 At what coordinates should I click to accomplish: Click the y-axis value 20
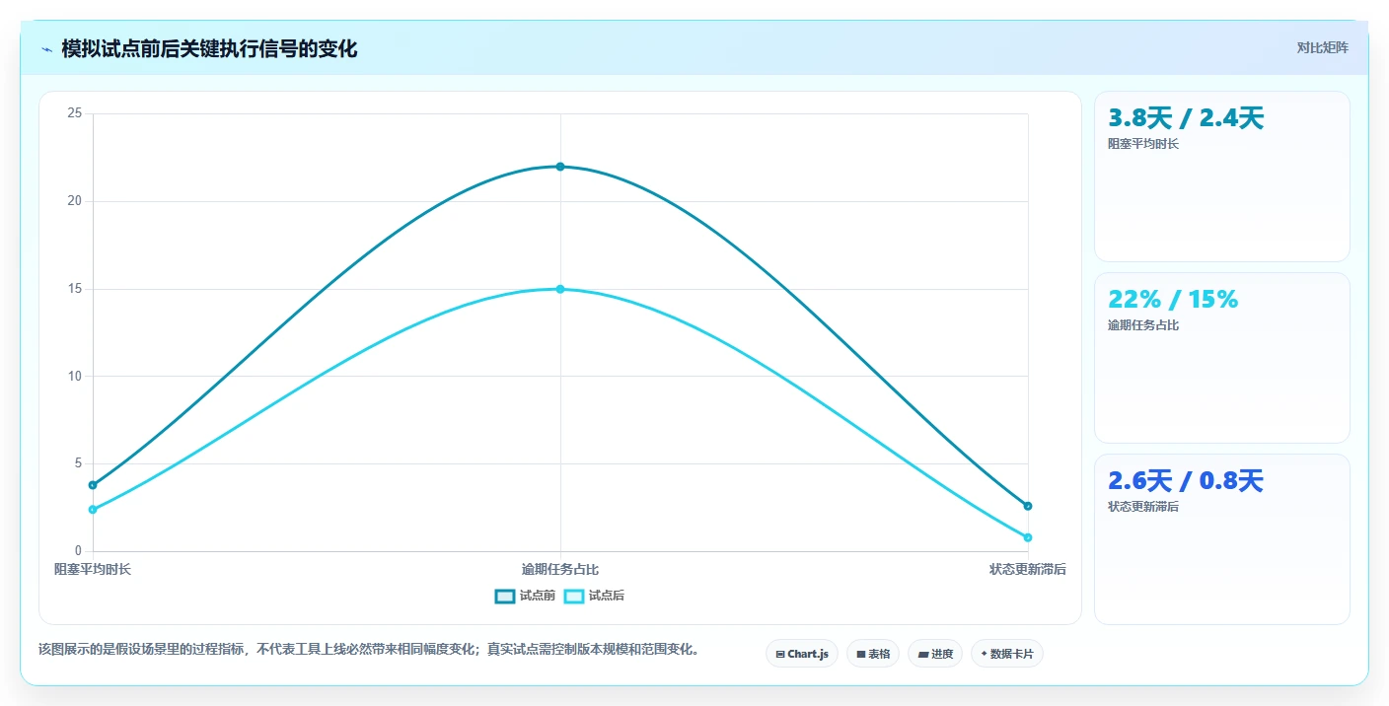(x=74, y=201)
